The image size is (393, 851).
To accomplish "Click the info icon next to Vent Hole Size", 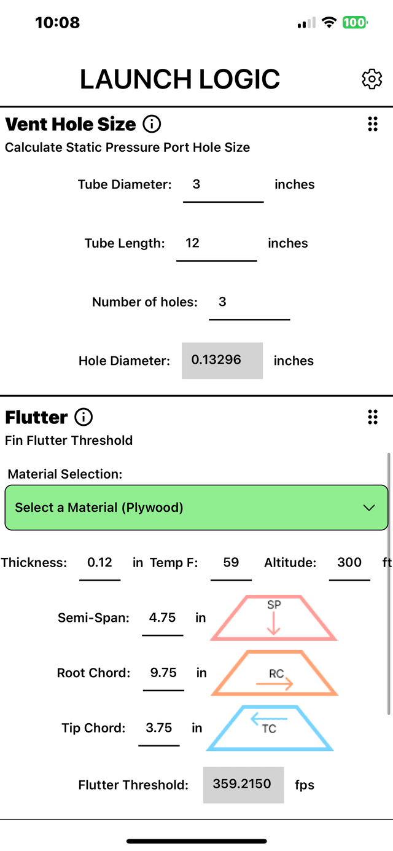I will click(151, 124).
